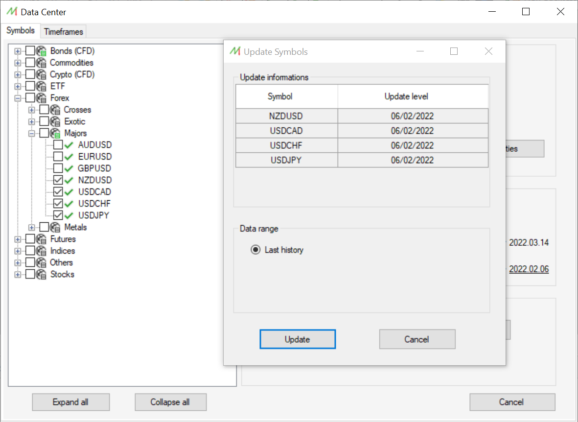Image resolution: width=578 pixels, height=422 pixels.
Task: Check the AUDUSD checkbox
Action: [x=58, y=145]
